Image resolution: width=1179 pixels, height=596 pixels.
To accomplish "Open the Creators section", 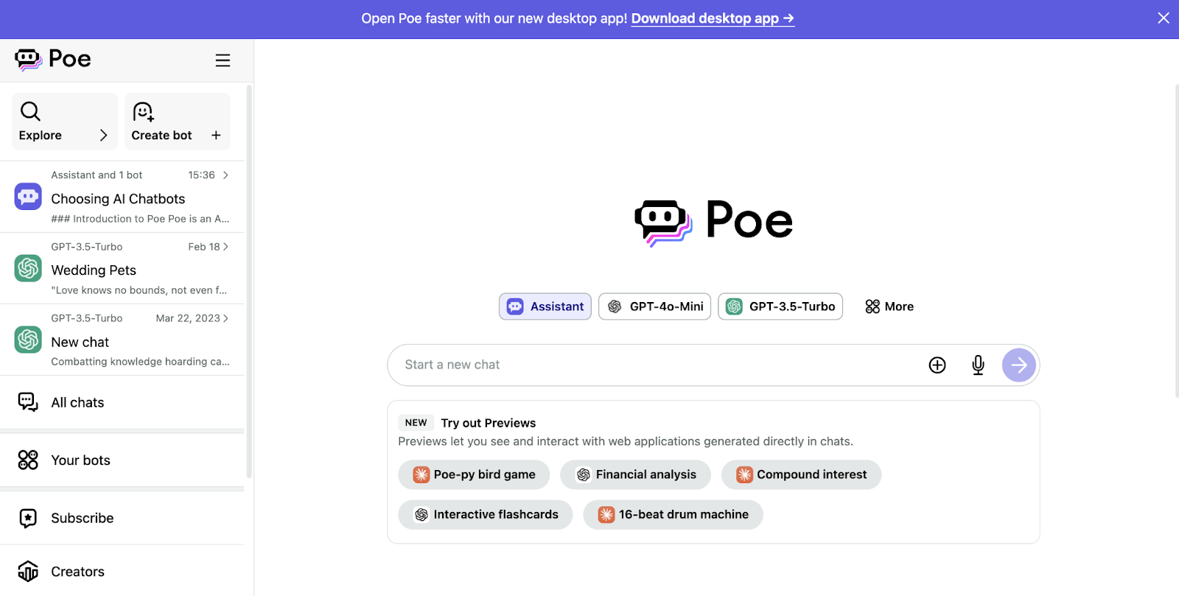I will click(77, 572).
